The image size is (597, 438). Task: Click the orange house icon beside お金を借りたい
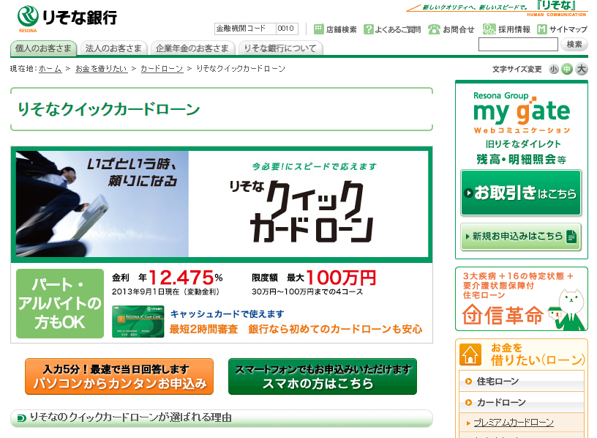[x=470, y=355]
